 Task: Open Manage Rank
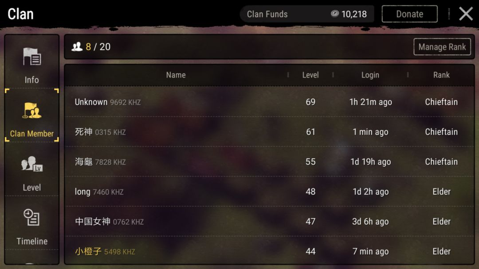point(442,46)
